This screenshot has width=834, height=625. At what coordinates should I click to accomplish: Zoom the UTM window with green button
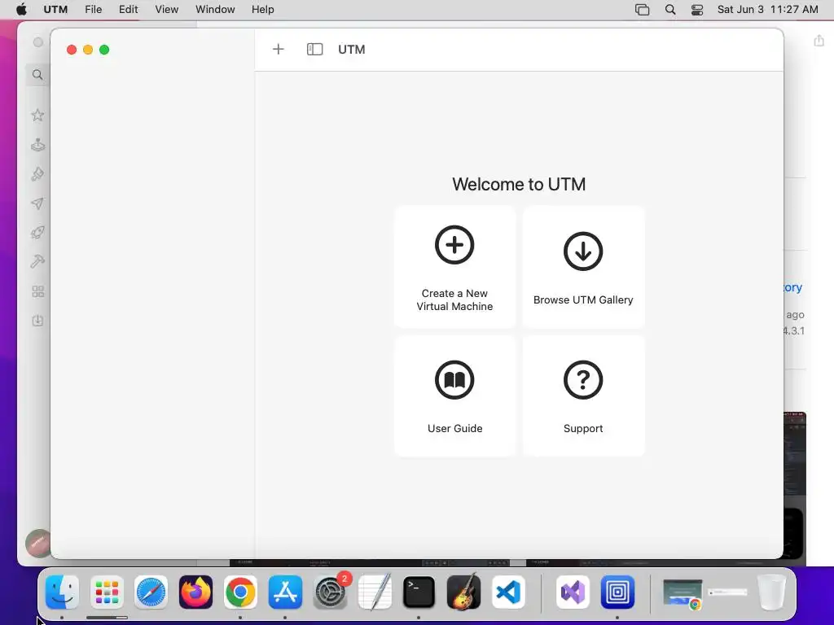pyautogui.click(x=104, y=50)
